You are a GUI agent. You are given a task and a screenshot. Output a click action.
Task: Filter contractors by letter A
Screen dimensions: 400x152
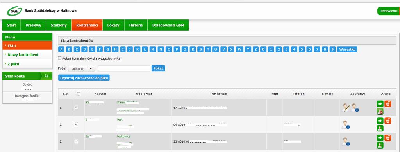click(x=61, y=49)
